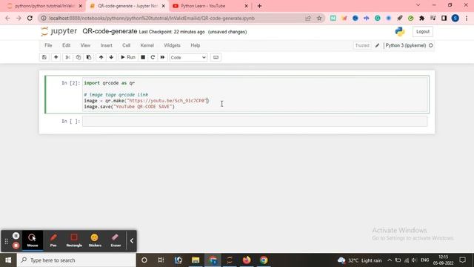Rename notebook title QR-code-generate

(x=110, y=31)
